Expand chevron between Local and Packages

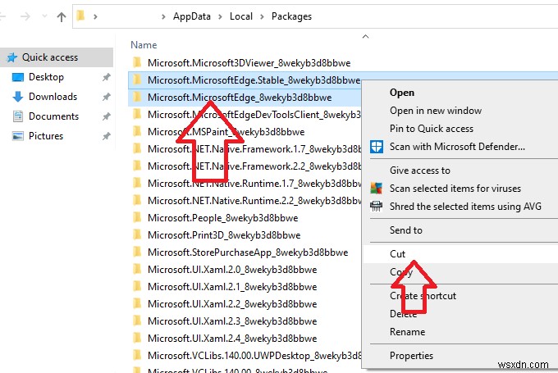coord(262,16)
